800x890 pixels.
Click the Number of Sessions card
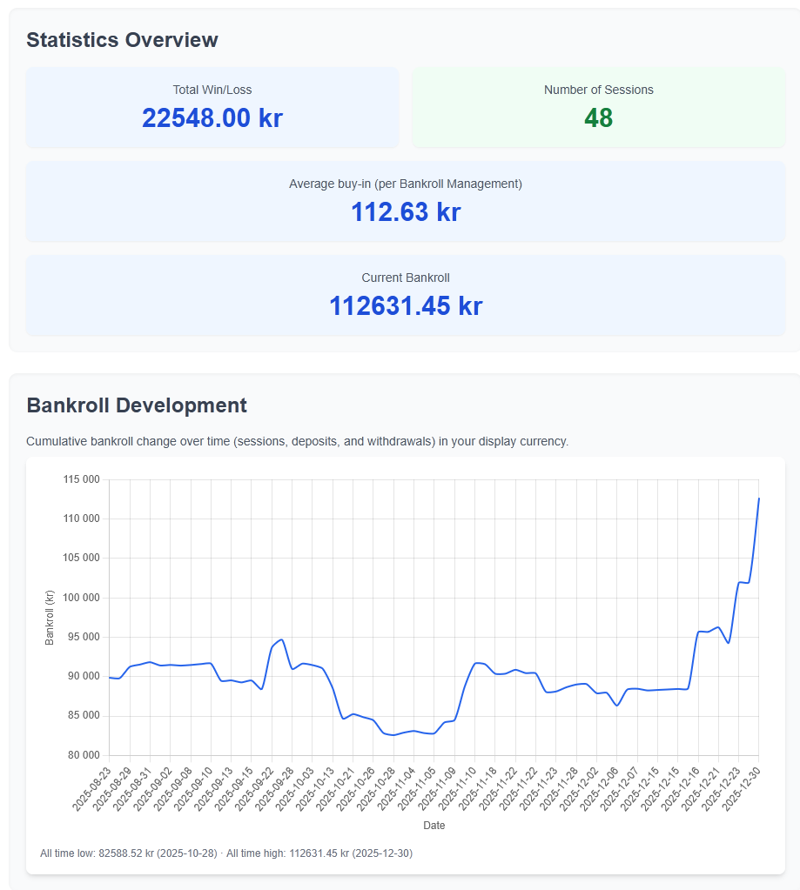pos(598,106)
